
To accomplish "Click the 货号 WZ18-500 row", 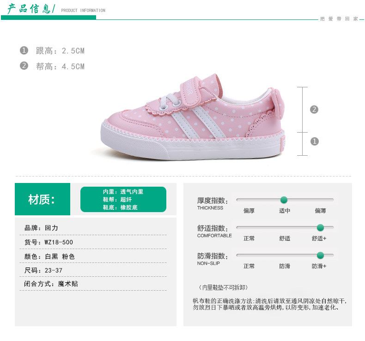I will click(93, 242).
